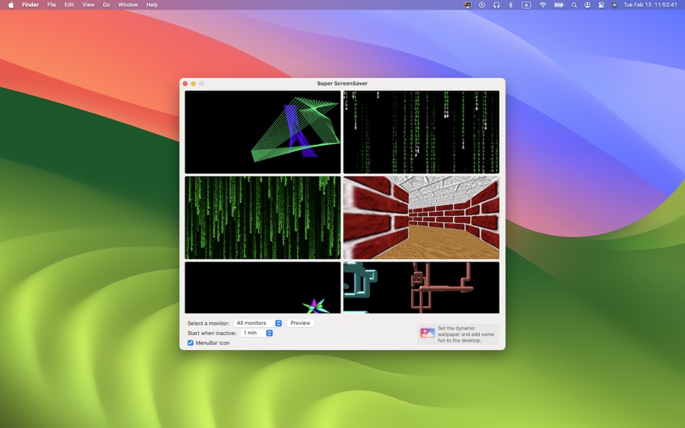Click the headphones icon in menu bar
Image resolution: width=685 pixels, height=428 pixels.
(x=496, y=5)
